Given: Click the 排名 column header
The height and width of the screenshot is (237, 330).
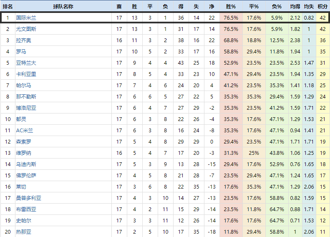Looking at the screenshot, I should [x=8, y=7].
